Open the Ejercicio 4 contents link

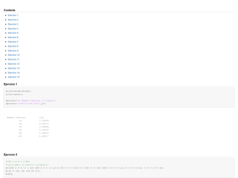(13, 29)
